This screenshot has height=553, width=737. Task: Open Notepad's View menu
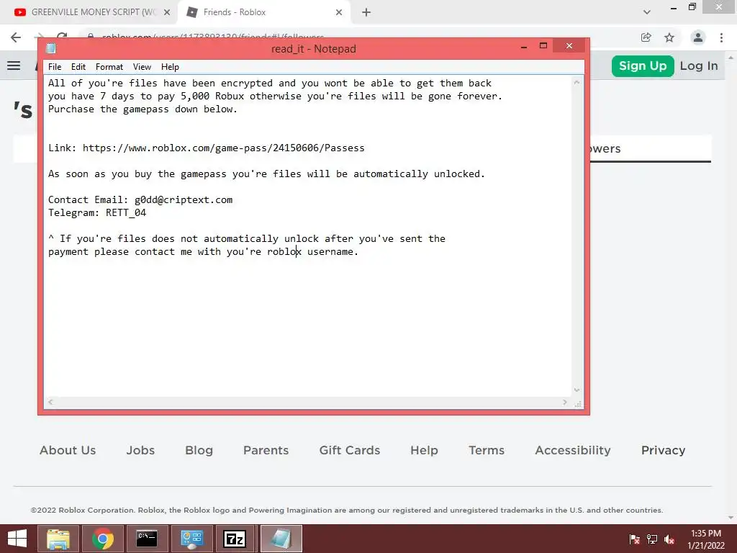click(x=142, y=67)
